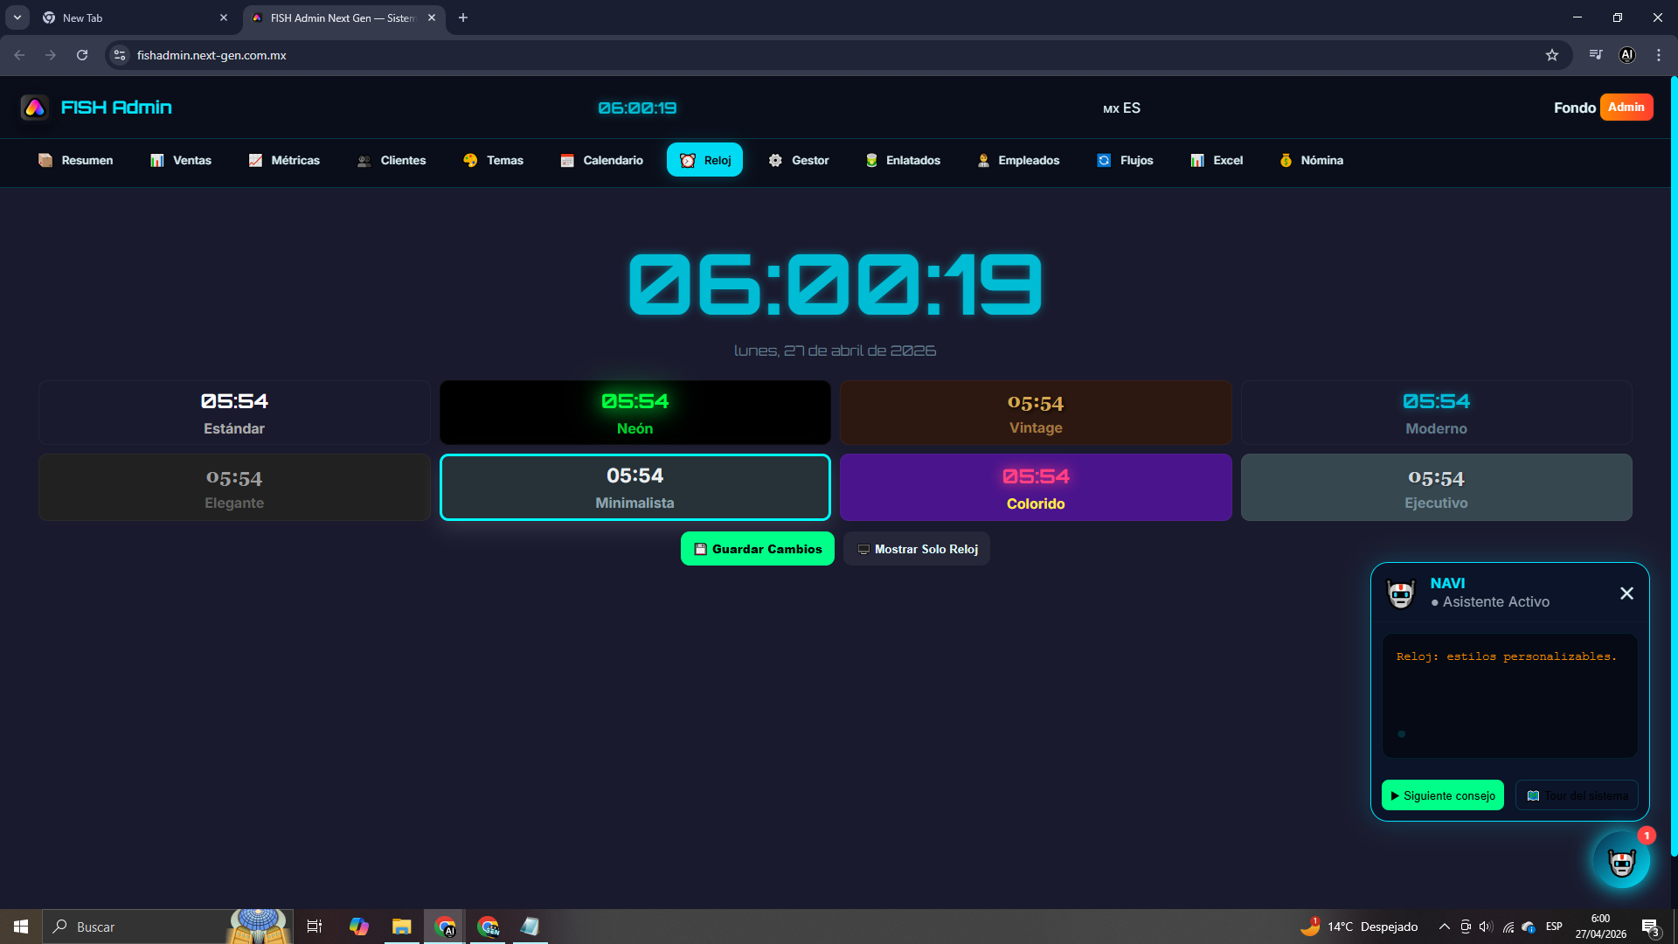
Task: Open the Empleados tab
Action: tap(1018, 160)
